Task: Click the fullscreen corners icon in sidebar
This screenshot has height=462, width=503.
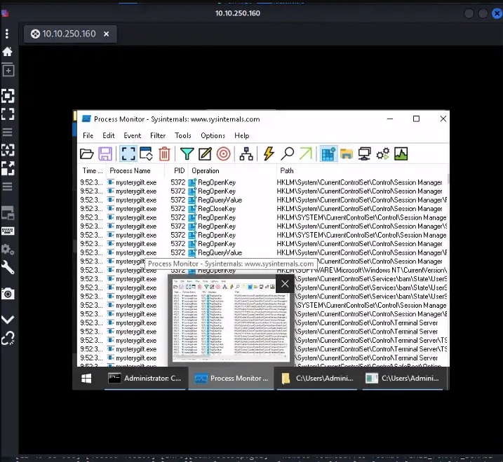Action: point(8,114)
